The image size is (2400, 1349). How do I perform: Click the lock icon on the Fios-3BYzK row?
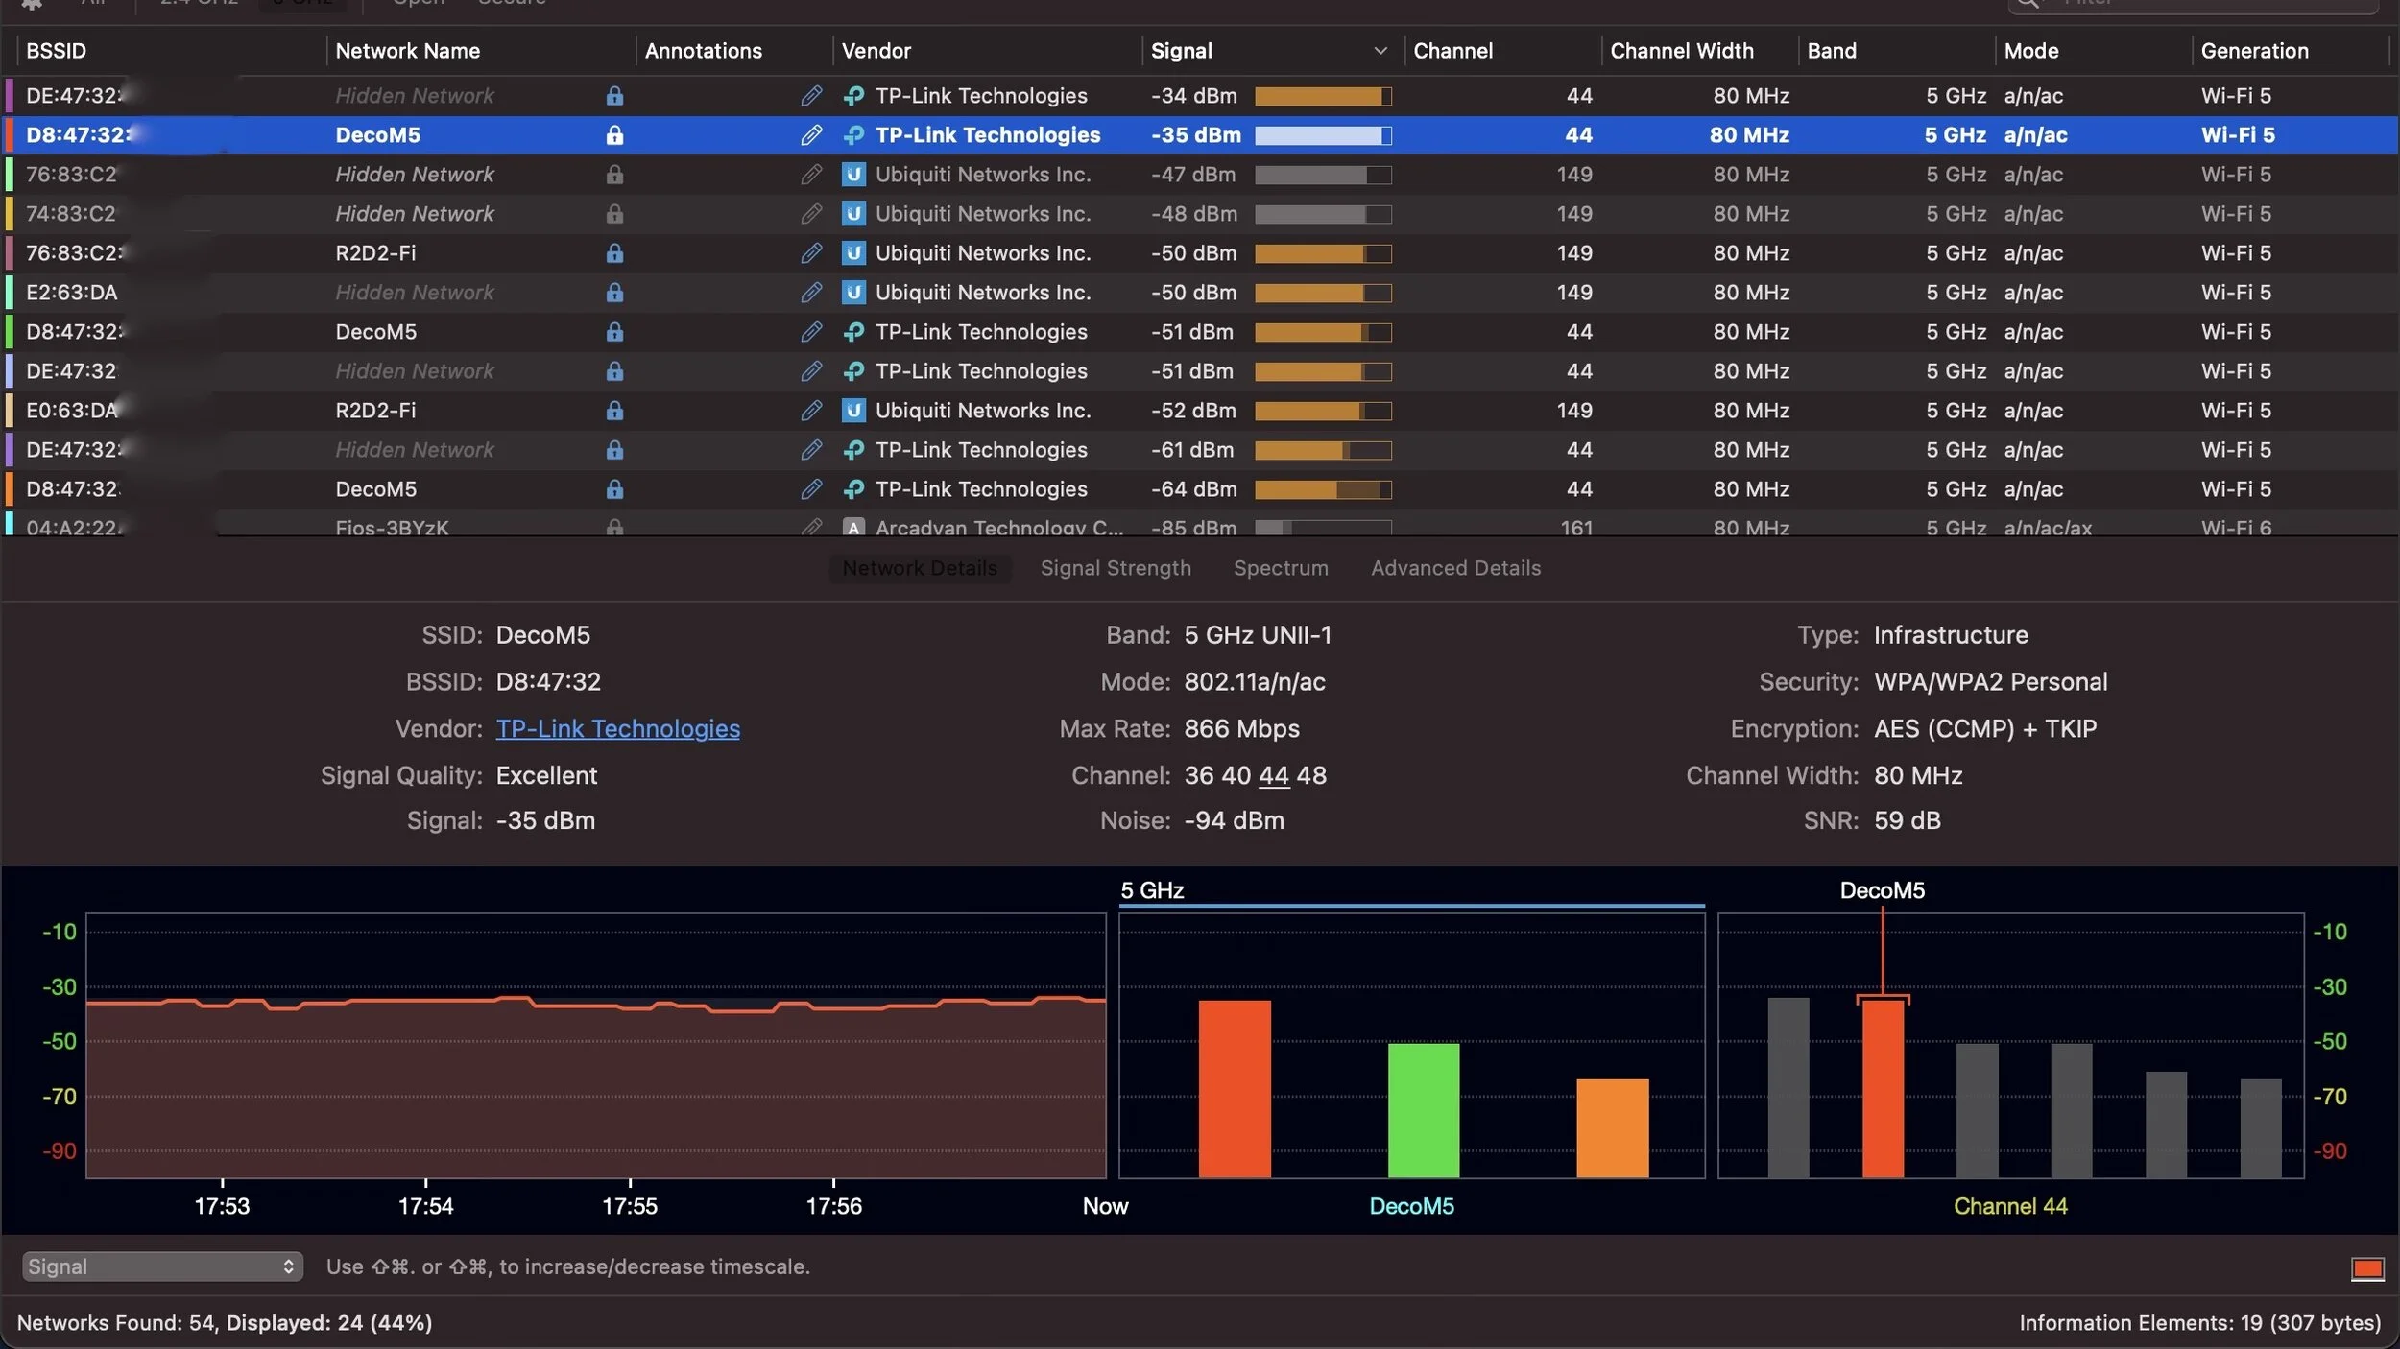click(x=614, y=527)
